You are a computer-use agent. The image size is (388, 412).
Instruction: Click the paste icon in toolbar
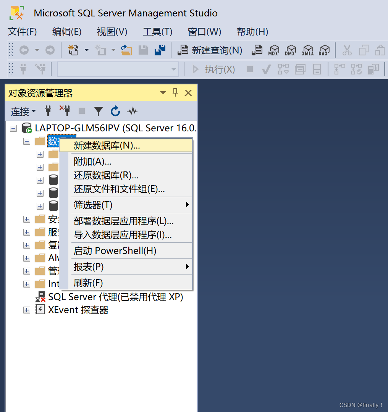(380, 50)
